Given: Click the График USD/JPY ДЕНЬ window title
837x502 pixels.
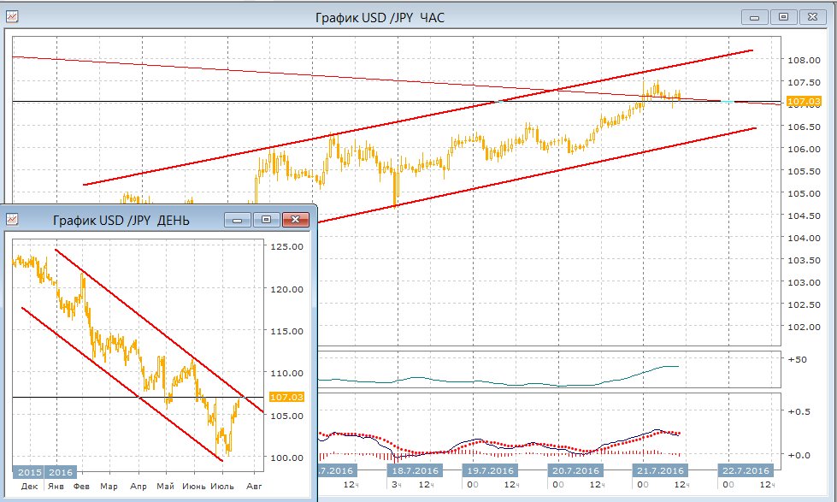Looking at the screenshot, I should (121, 220).
